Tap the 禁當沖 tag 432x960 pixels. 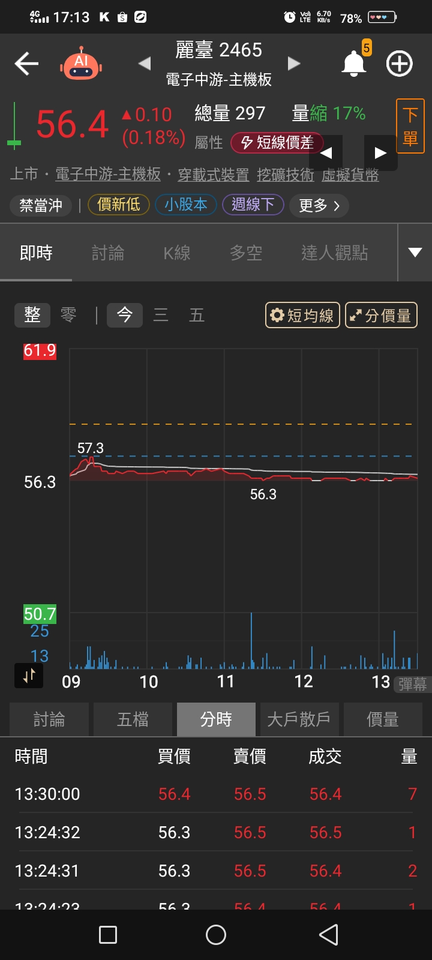pos(41,205)
